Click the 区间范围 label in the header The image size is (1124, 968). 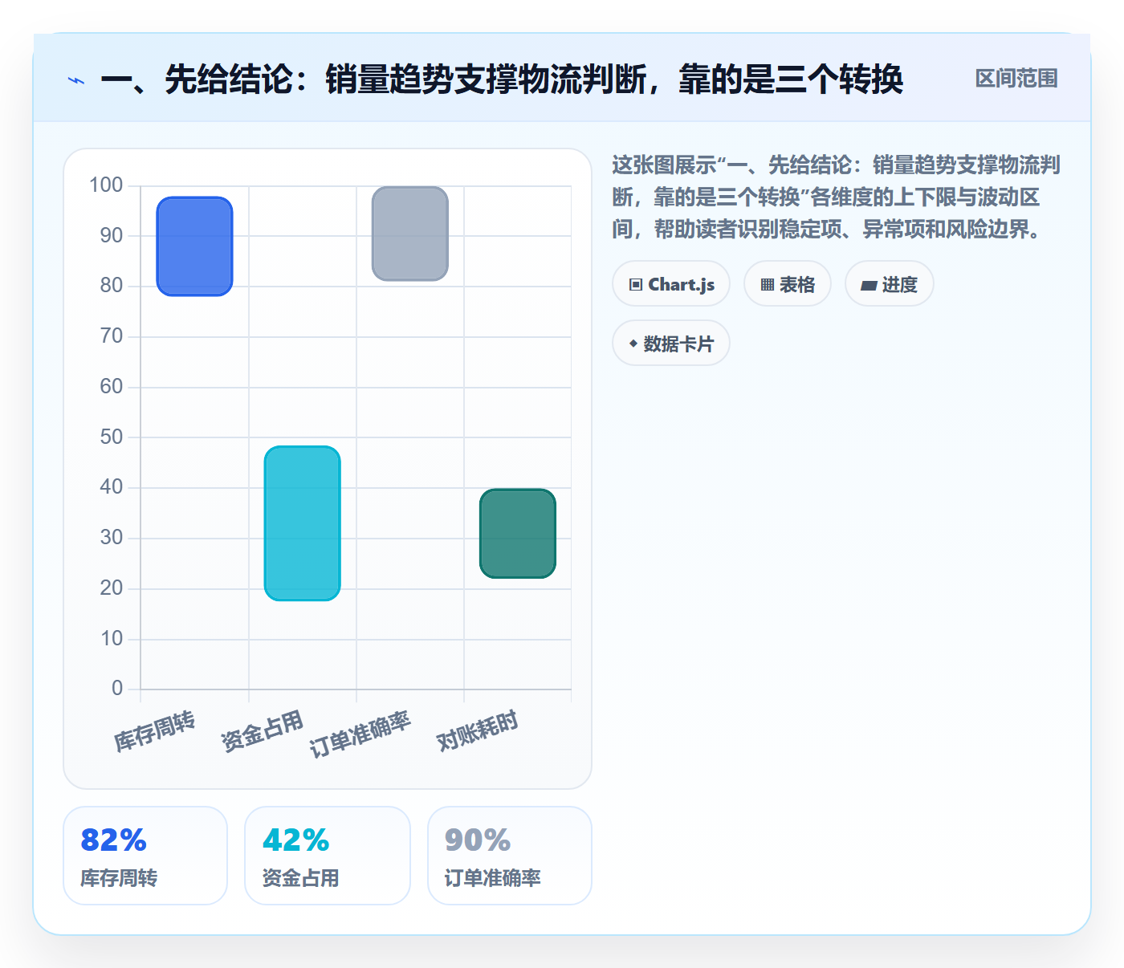coord(1016,79)
